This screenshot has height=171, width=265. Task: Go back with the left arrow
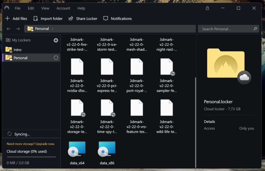[9, 29]
